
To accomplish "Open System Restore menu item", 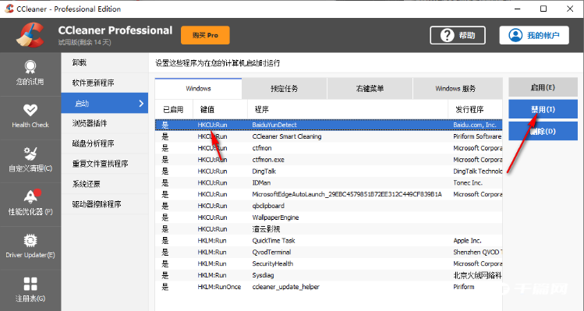I will [x=104, y=184].
